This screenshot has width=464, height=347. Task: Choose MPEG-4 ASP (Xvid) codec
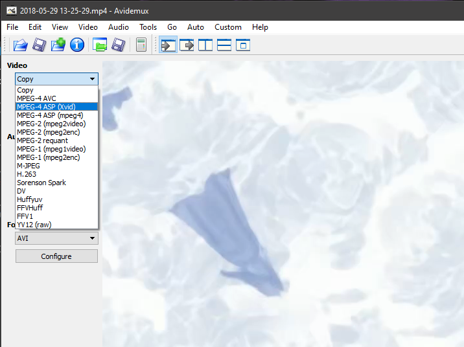tap(56, 107)
